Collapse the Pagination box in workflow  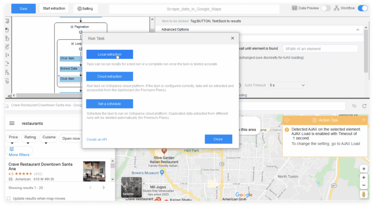coord(72,27)
